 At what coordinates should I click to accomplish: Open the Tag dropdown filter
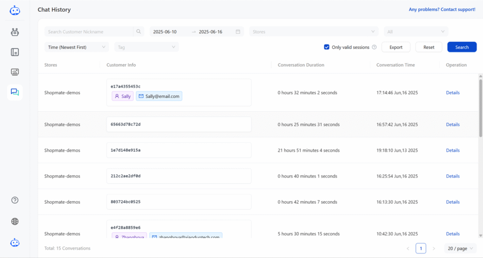(146, 47)
